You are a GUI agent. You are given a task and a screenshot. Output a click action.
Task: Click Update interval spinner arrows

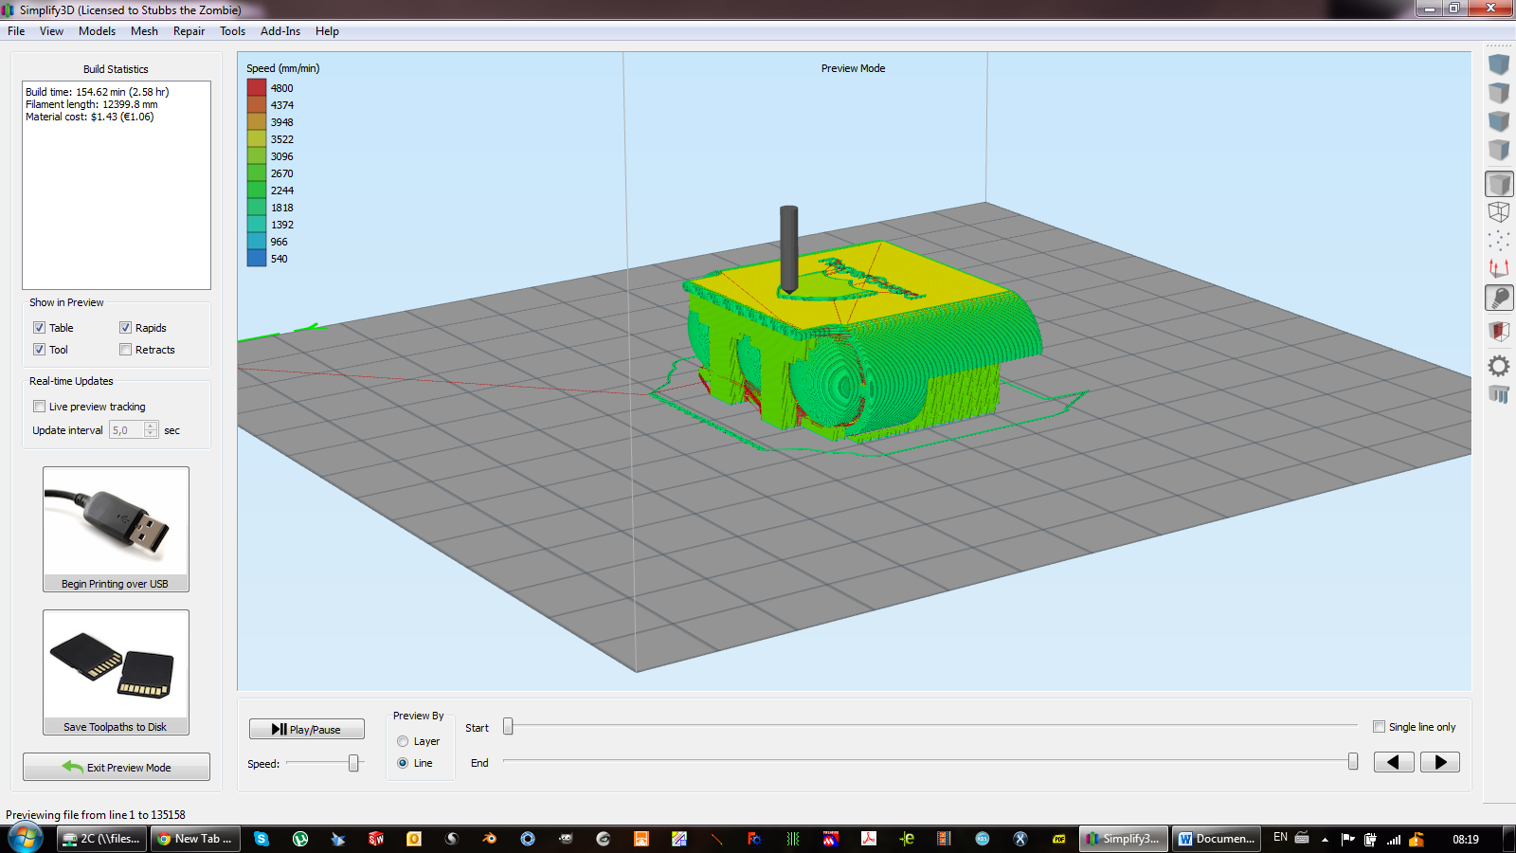click(151, 430)
